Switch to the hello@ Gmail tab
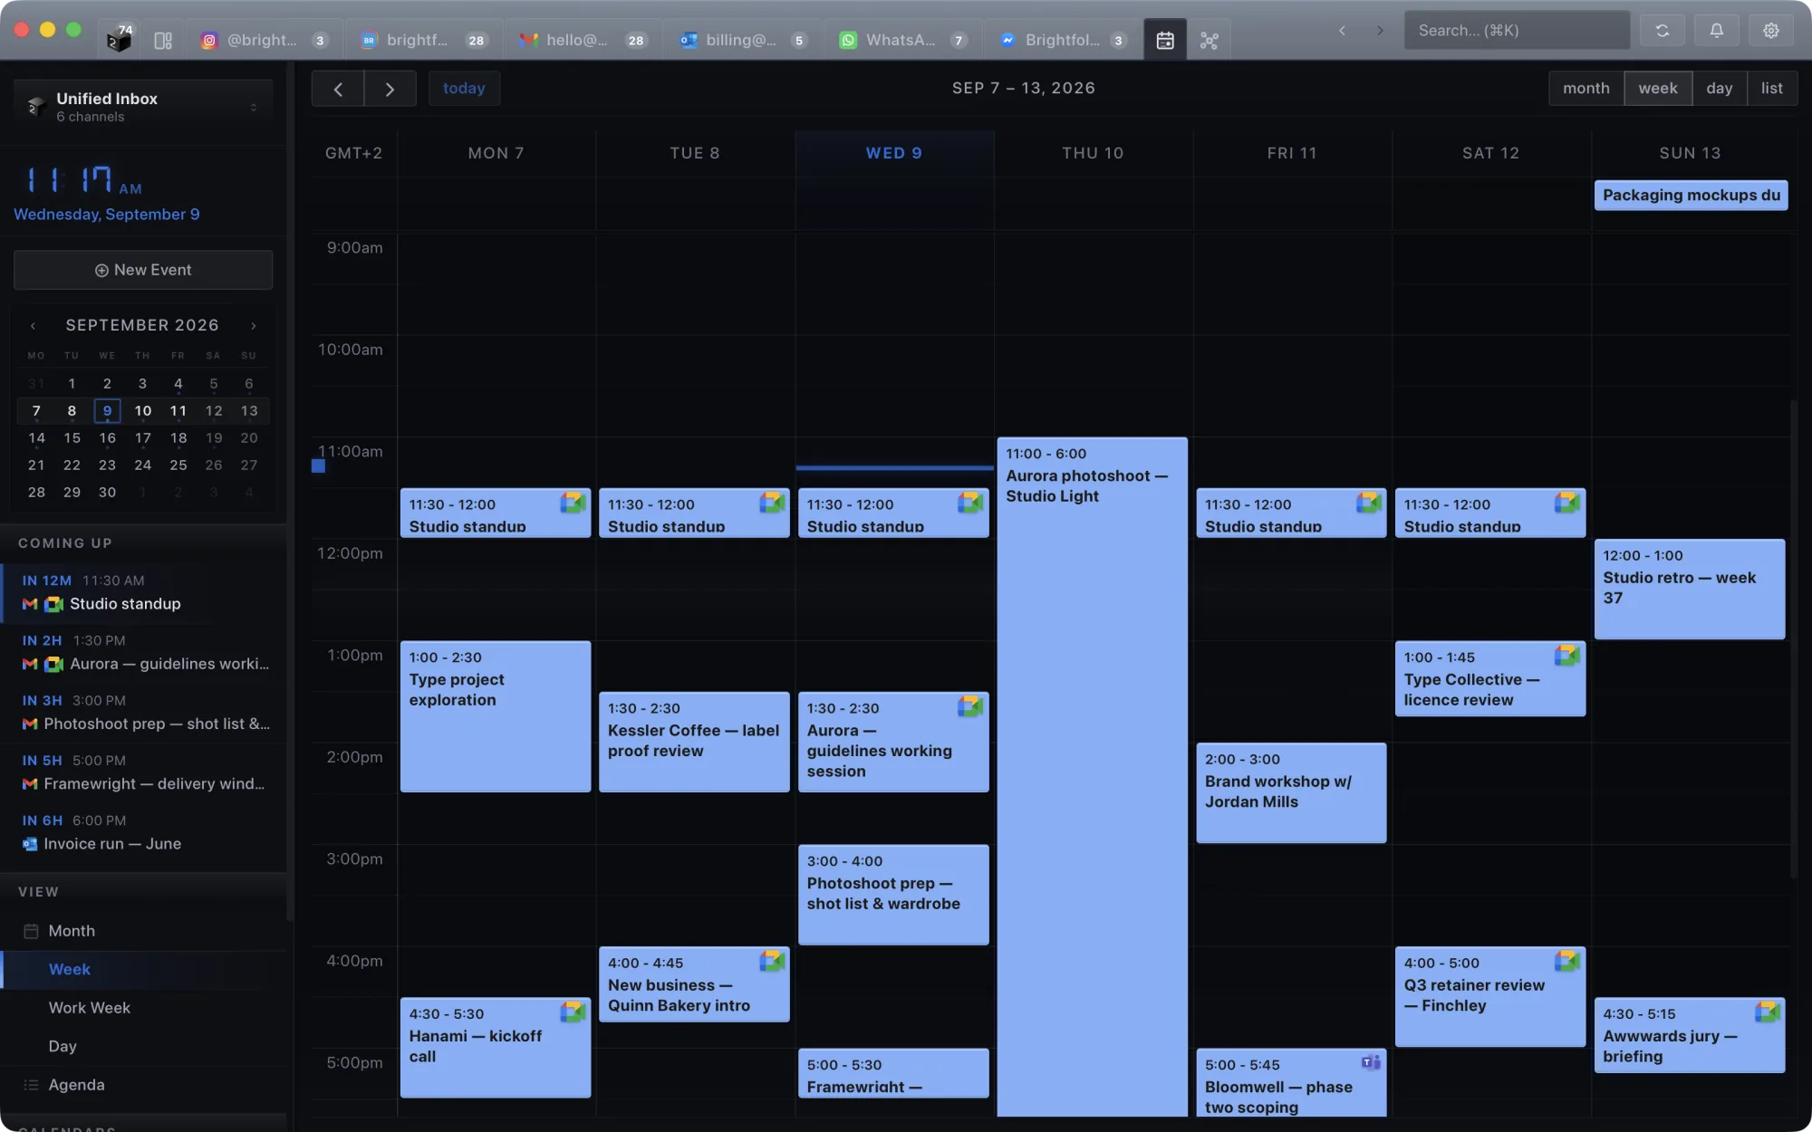1812x1132 pixels. click(x=583, y=40)
